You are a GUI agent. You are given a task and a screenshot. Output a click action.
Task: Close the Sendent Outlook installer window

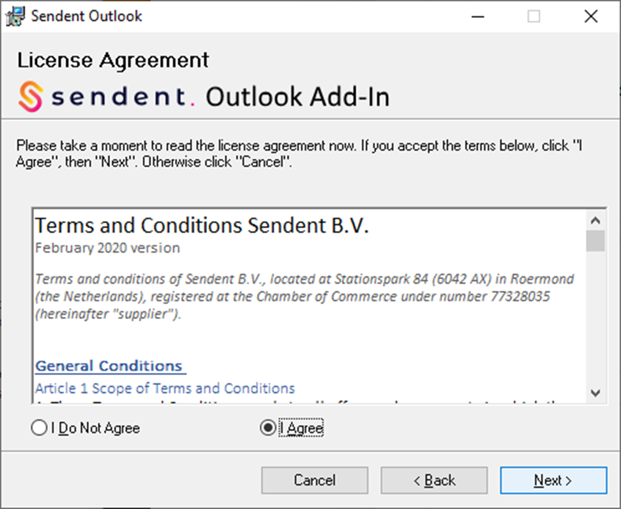pos(591,17)
